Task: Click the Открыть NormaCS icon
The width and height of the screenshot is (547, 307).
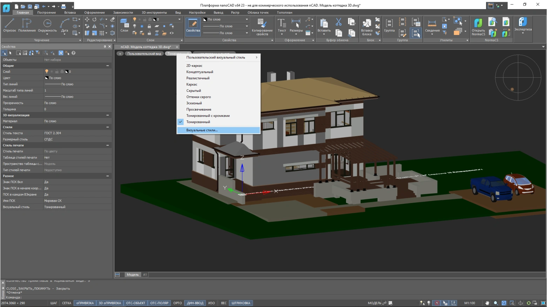Action: (x=478, y=27)
